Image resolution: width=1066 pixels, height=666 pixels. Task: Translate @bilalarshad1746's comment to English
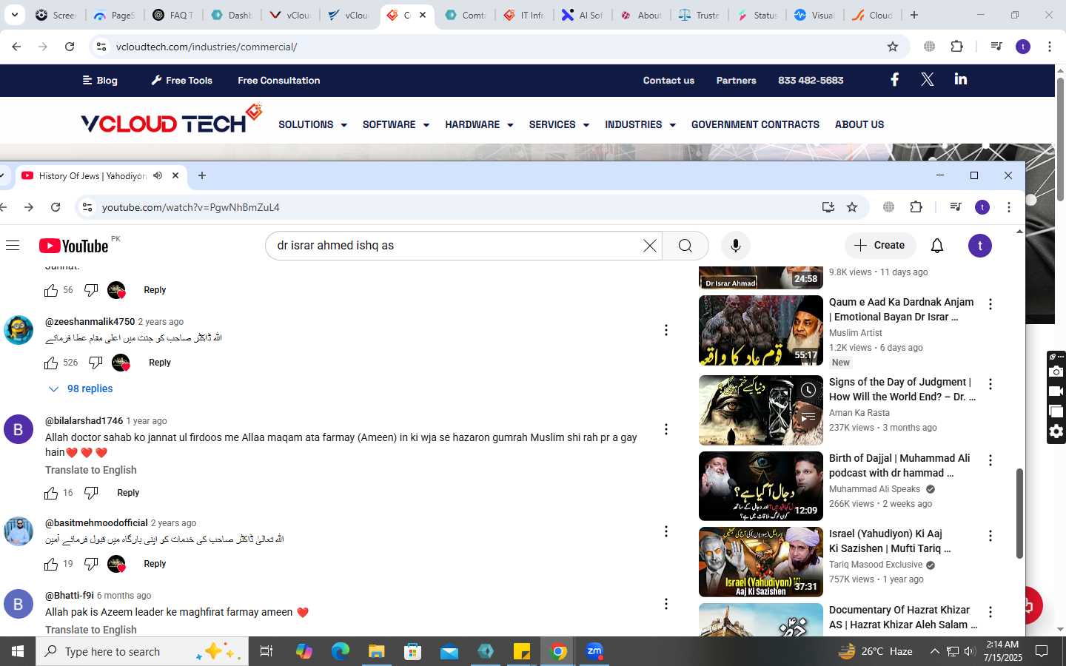pos(91,470)
